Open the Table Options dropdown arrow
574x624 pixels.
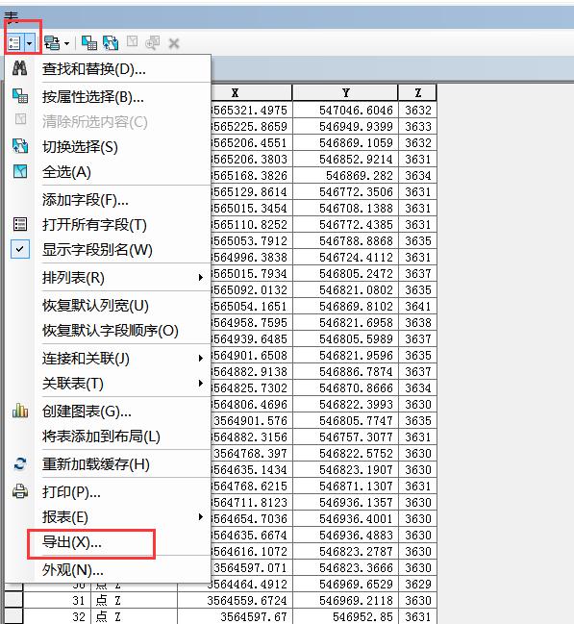click(30, 43)
